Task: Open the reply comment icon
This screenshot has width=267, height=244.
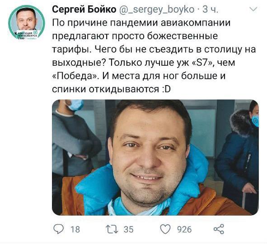Action: click(x=59, y=229)
